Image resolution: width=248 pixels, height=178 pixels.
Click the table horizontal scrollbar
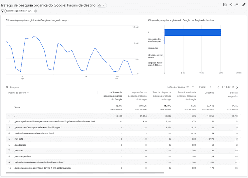pyautogui.click(x=85, y=173)
